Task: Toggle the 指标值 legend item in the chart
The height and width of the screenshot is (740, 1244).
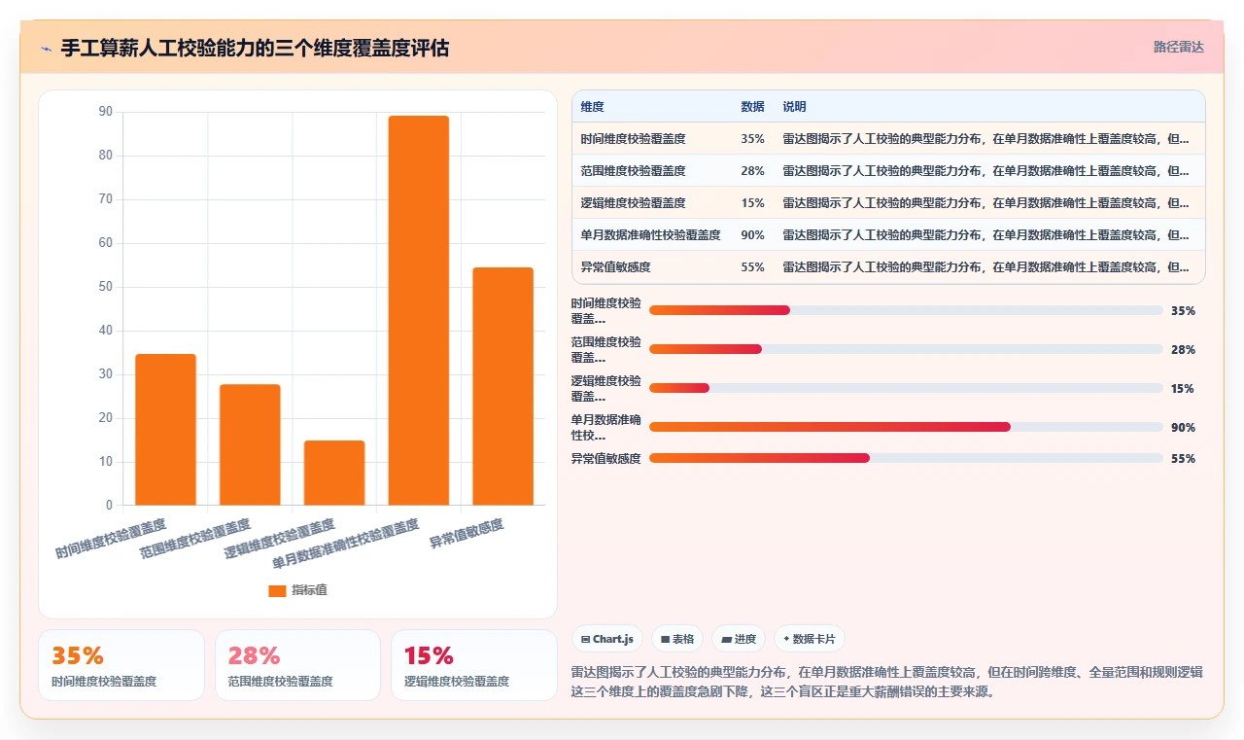Action: (x=297, y=590)
